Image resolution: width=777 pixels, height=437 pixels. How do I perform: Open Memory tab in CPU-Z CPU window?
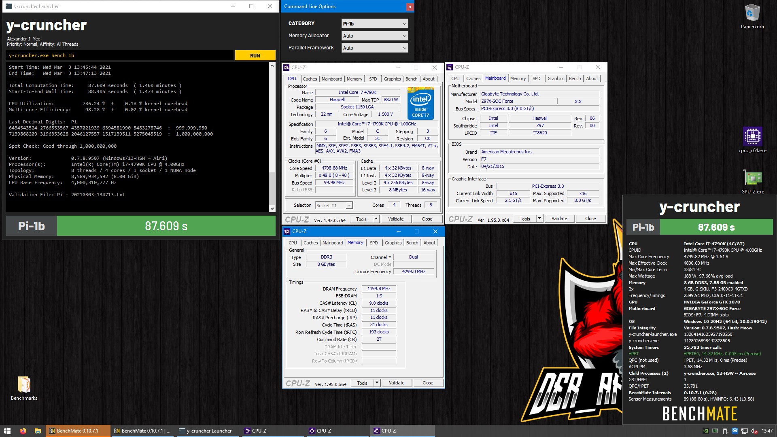pyautogui.click(x=355, y=79)
